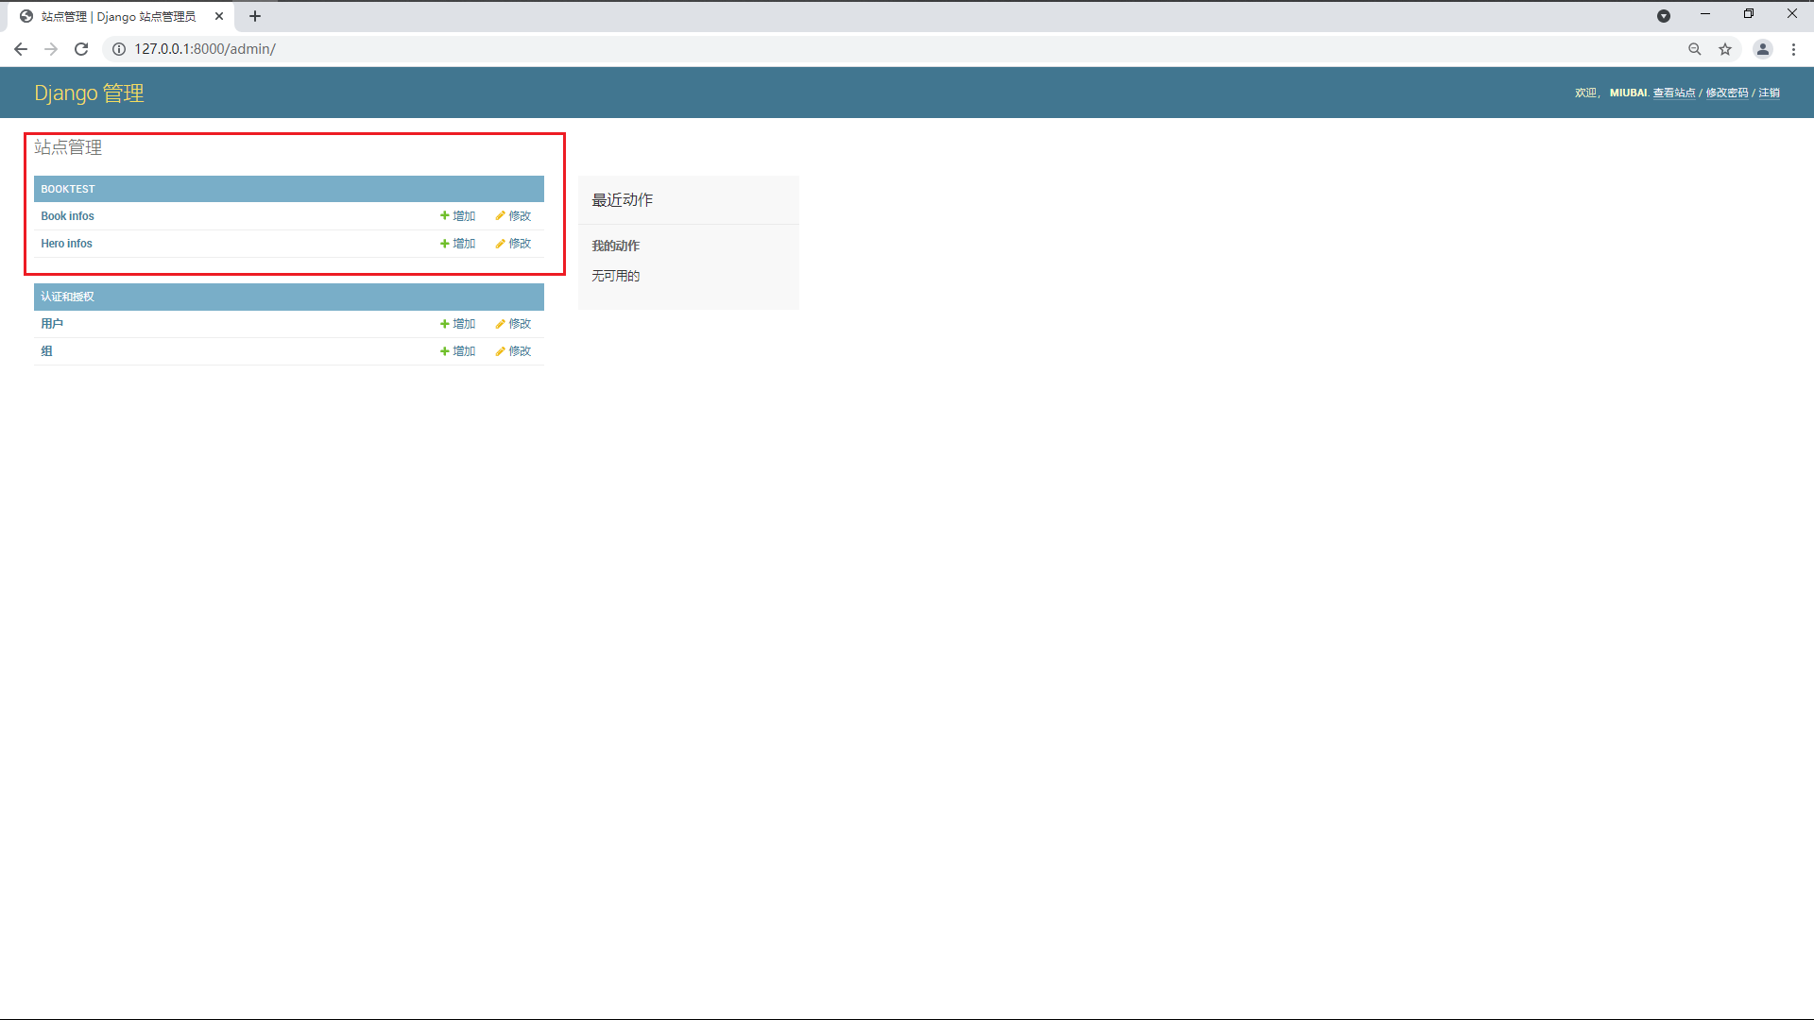Open tab search dropdown arrow
Screen dimensions: 1814x1020
[1664, 16]
